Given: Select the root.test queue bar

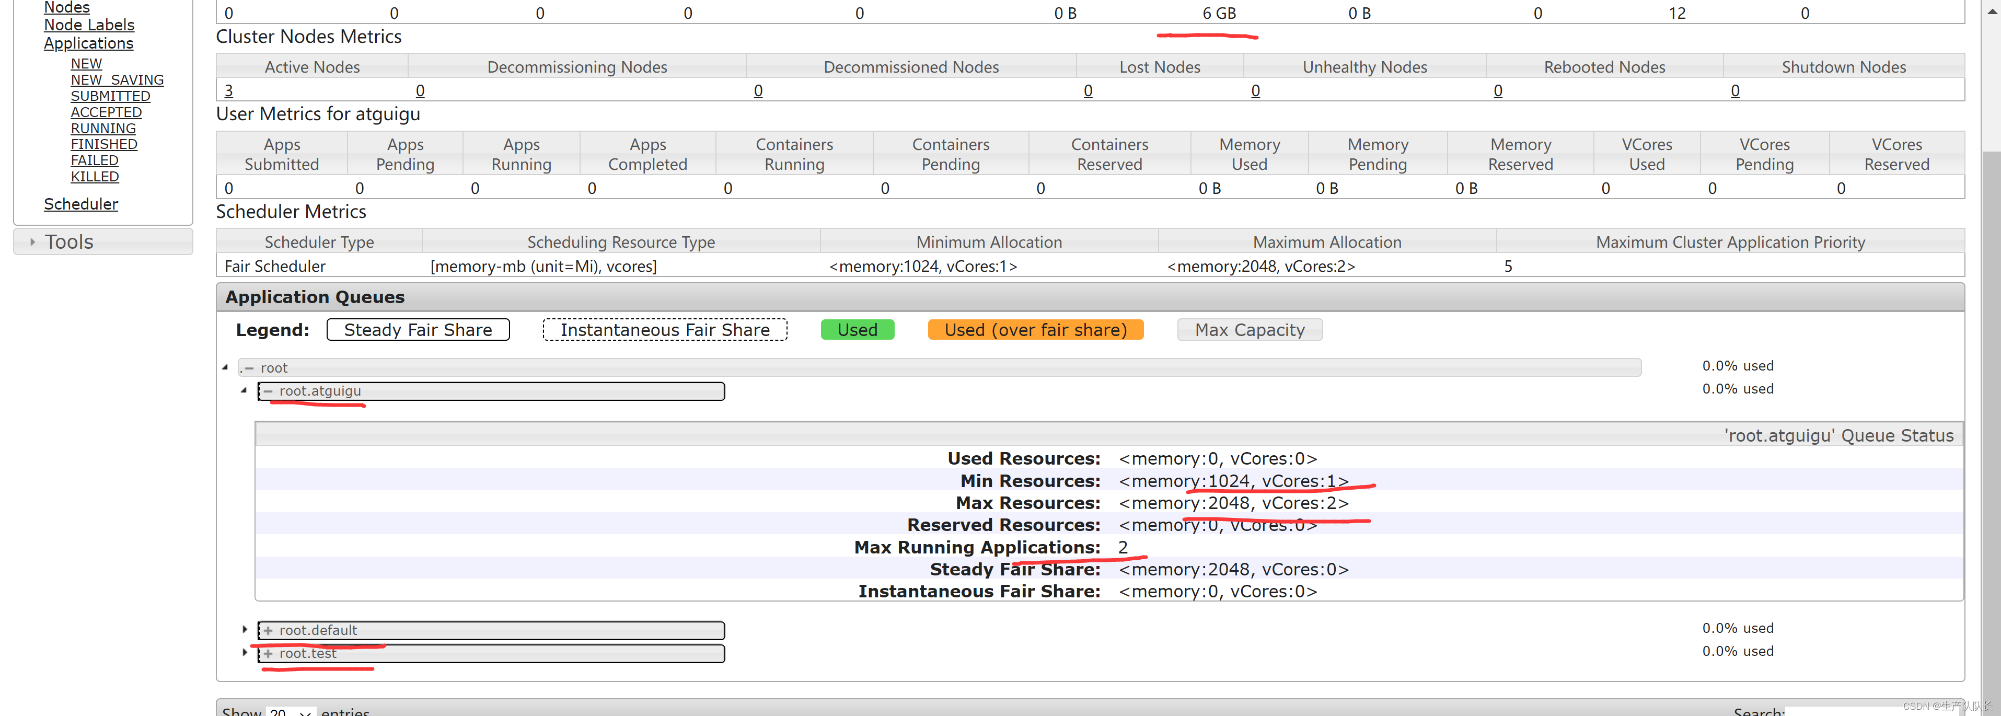Looking at the screenshot, I should [x=492, y=653].
